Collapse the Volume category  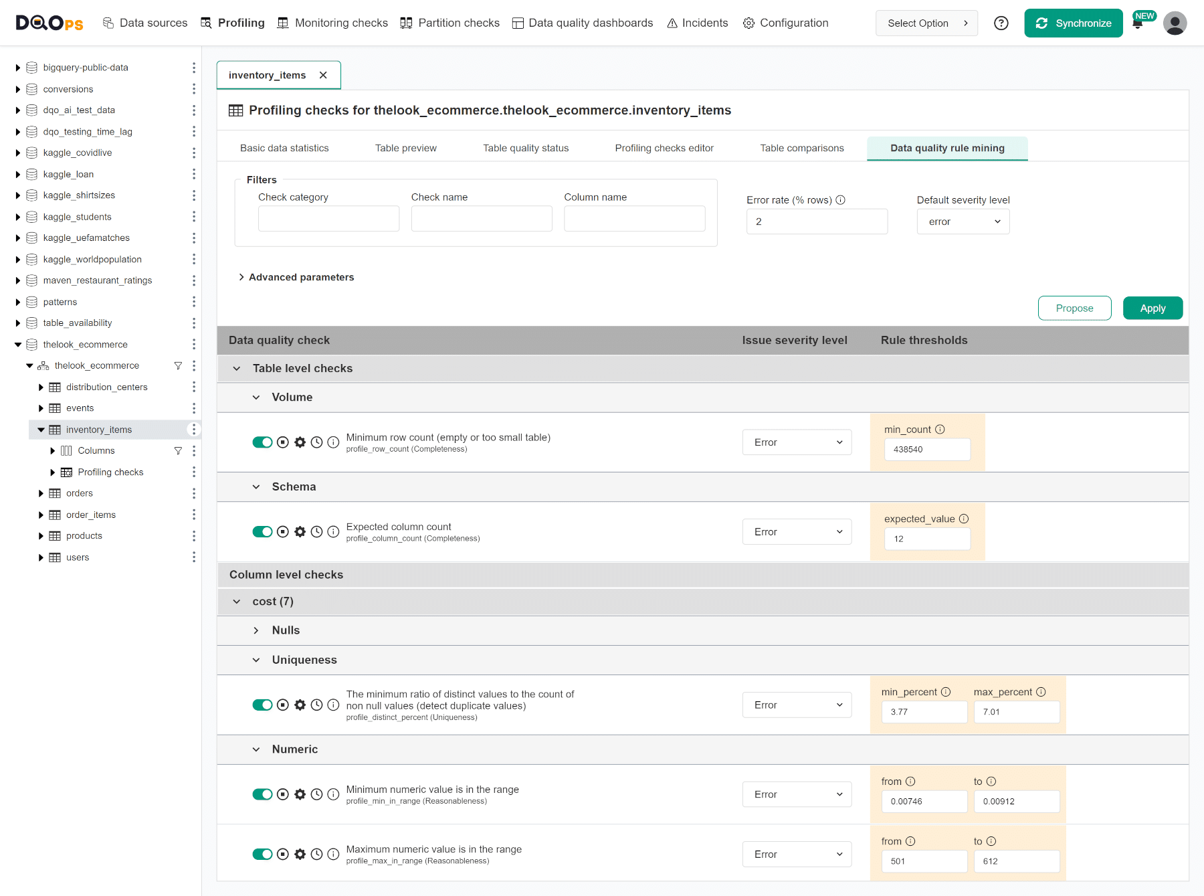click(x=256, y=397)
